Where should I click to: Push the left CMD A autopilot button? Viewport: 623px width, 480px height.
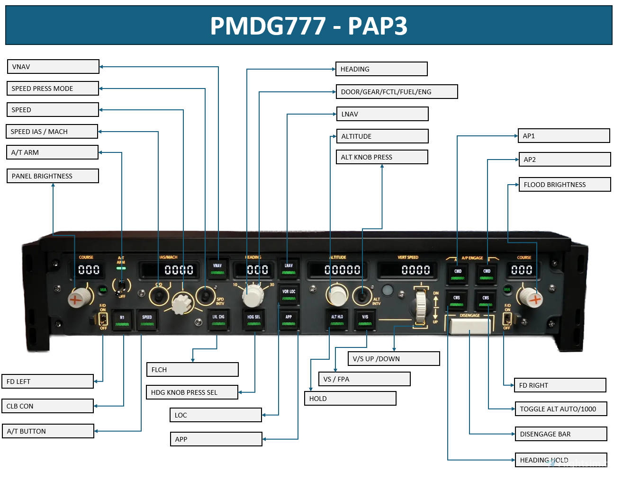(x=458, y=274)
